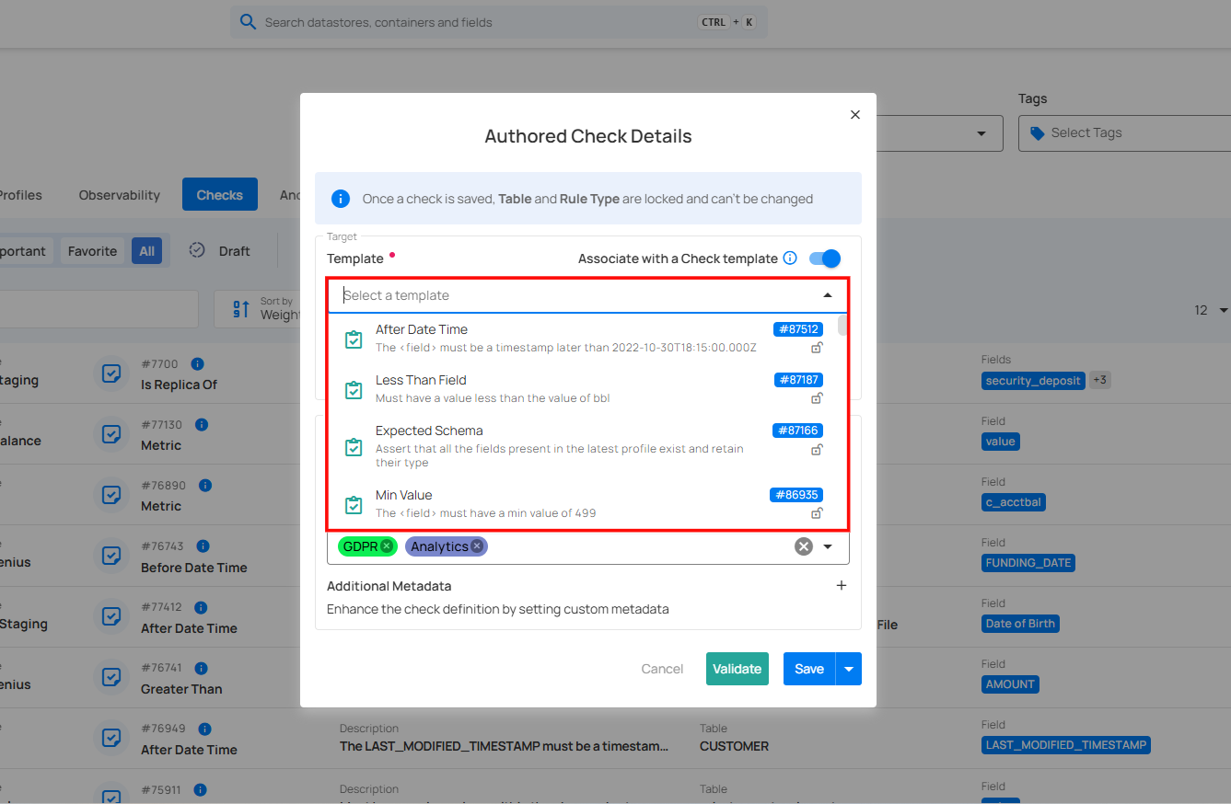Select the All filter chip
1231x804 pixels.
pos(146,251)
